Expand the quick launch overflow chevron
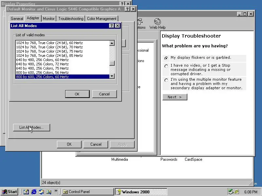The image size is (262, 196). pos(56,191)
